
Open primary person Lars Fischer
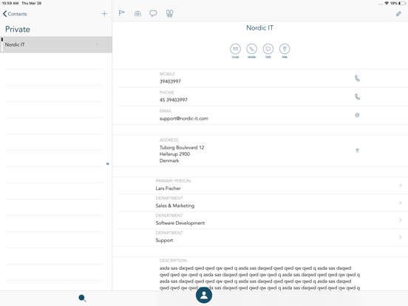pyautogui.click(x=260, y=186)
